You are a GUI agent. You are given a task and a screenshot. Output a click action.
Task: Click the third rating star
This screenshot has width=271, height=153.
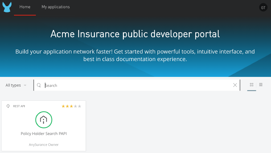[x=71, y=106]
